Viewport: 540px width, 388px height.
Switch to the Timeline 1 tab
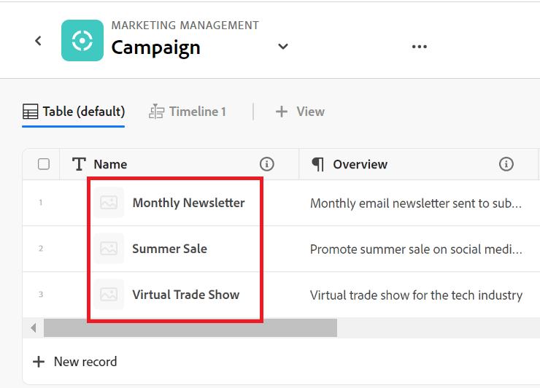click(188, 112)
